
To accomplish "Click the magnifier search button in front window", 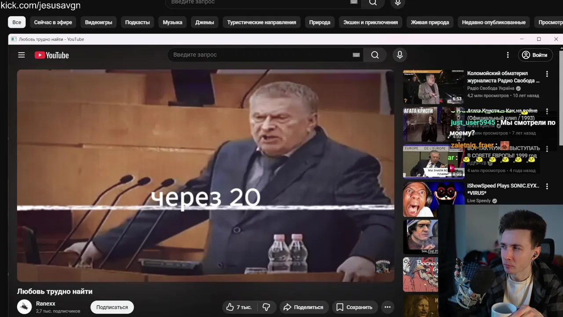I will pos(375,55).
